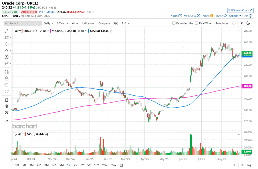Open the Daily frequency dropdown
This screenshot has height=169, width=258.
click(x=49, y=23)
